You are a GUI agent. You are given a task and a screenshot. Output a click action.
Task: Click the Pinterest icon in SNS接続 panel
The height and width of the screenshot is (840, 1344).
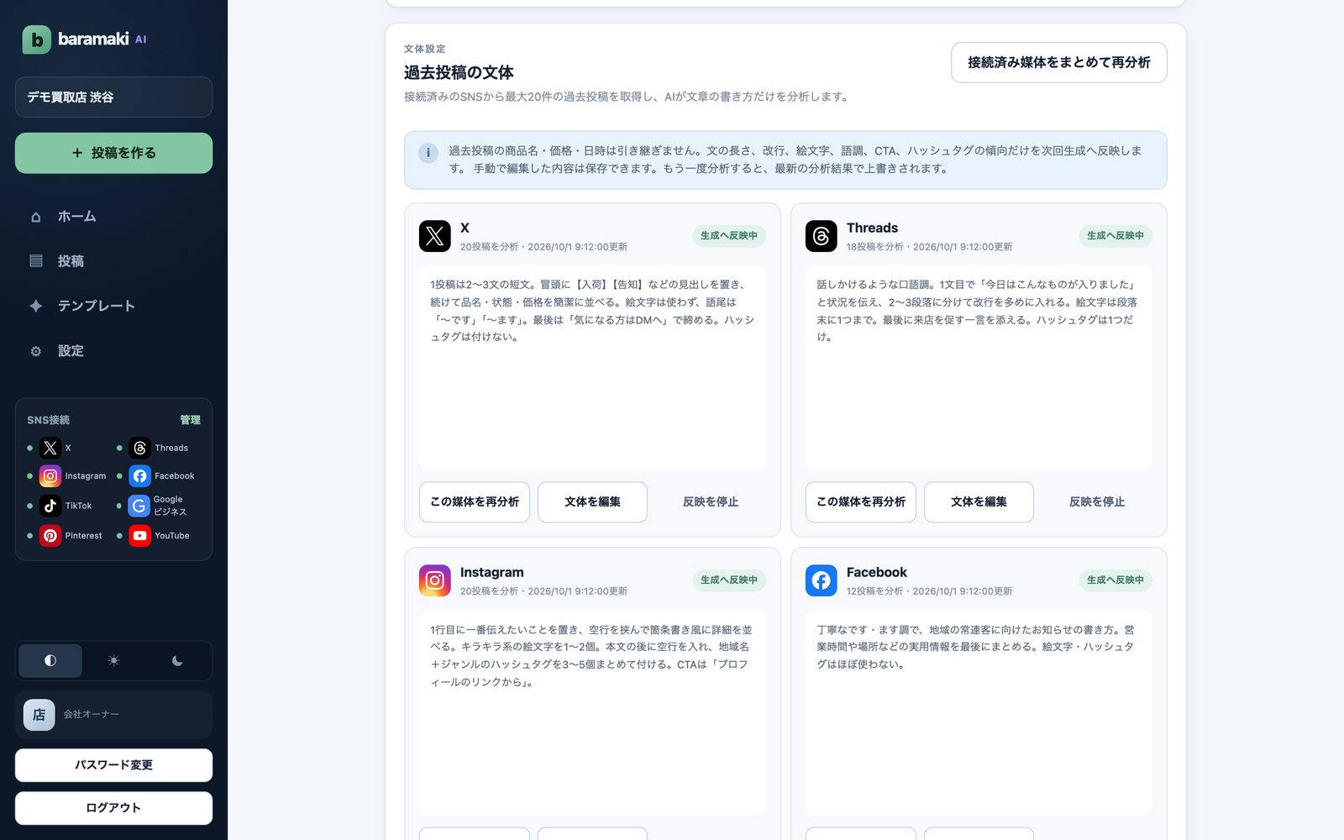point(50,536)
